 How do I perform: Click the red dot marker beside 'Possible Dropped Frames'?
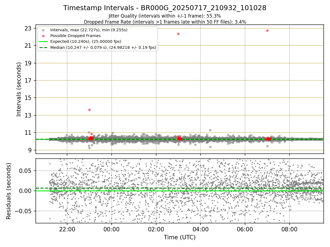click(43, 36)
